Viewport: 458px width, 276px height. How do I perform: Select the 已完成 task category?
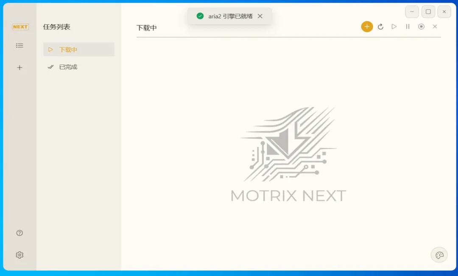[x=79, y=67]
